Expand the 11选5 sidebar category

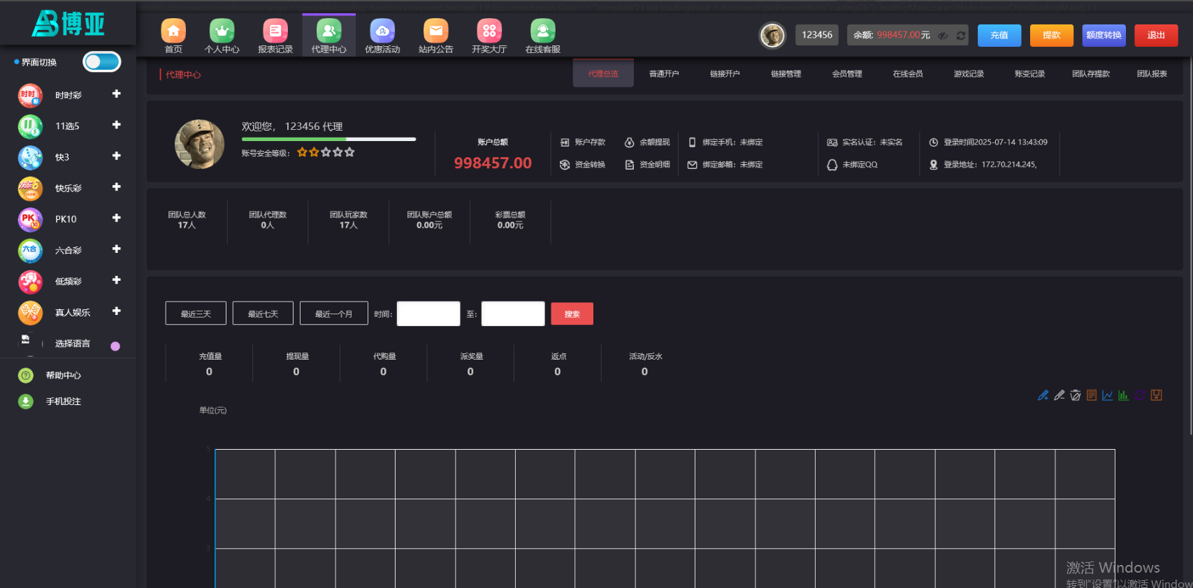[x=117, y=125]
